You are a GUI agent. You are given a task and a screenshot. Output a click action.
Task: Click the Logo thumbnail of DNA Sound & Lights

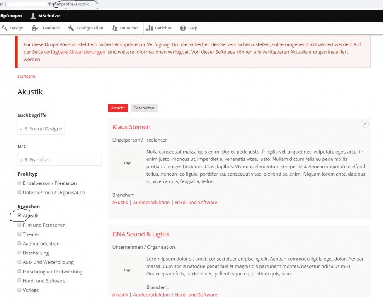point(128,270)
